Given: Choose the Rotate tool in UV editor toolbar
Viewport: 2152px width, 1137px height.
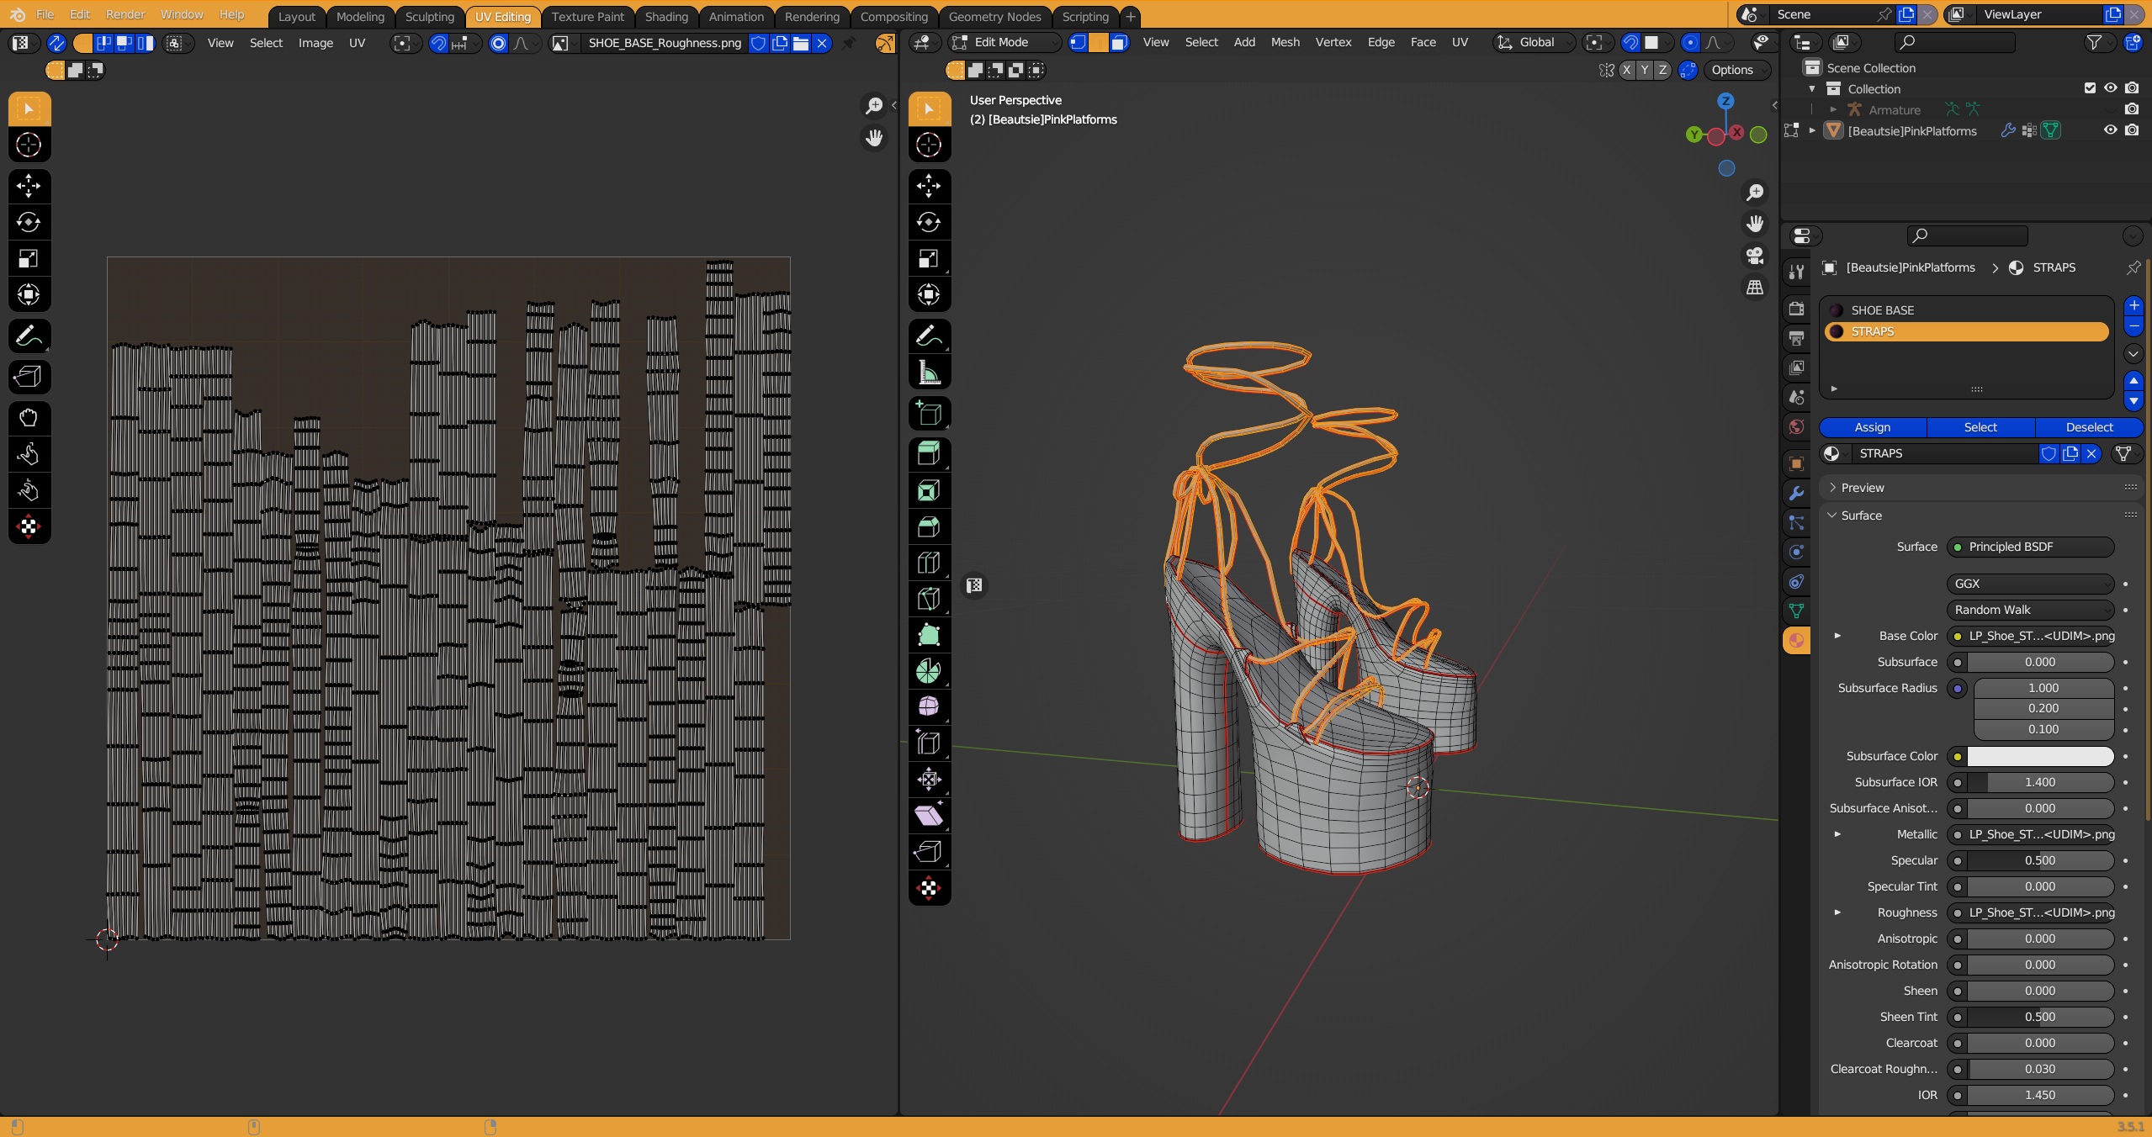Looking at the screenshot, I should pyautogui.click(x=29, y=222).
